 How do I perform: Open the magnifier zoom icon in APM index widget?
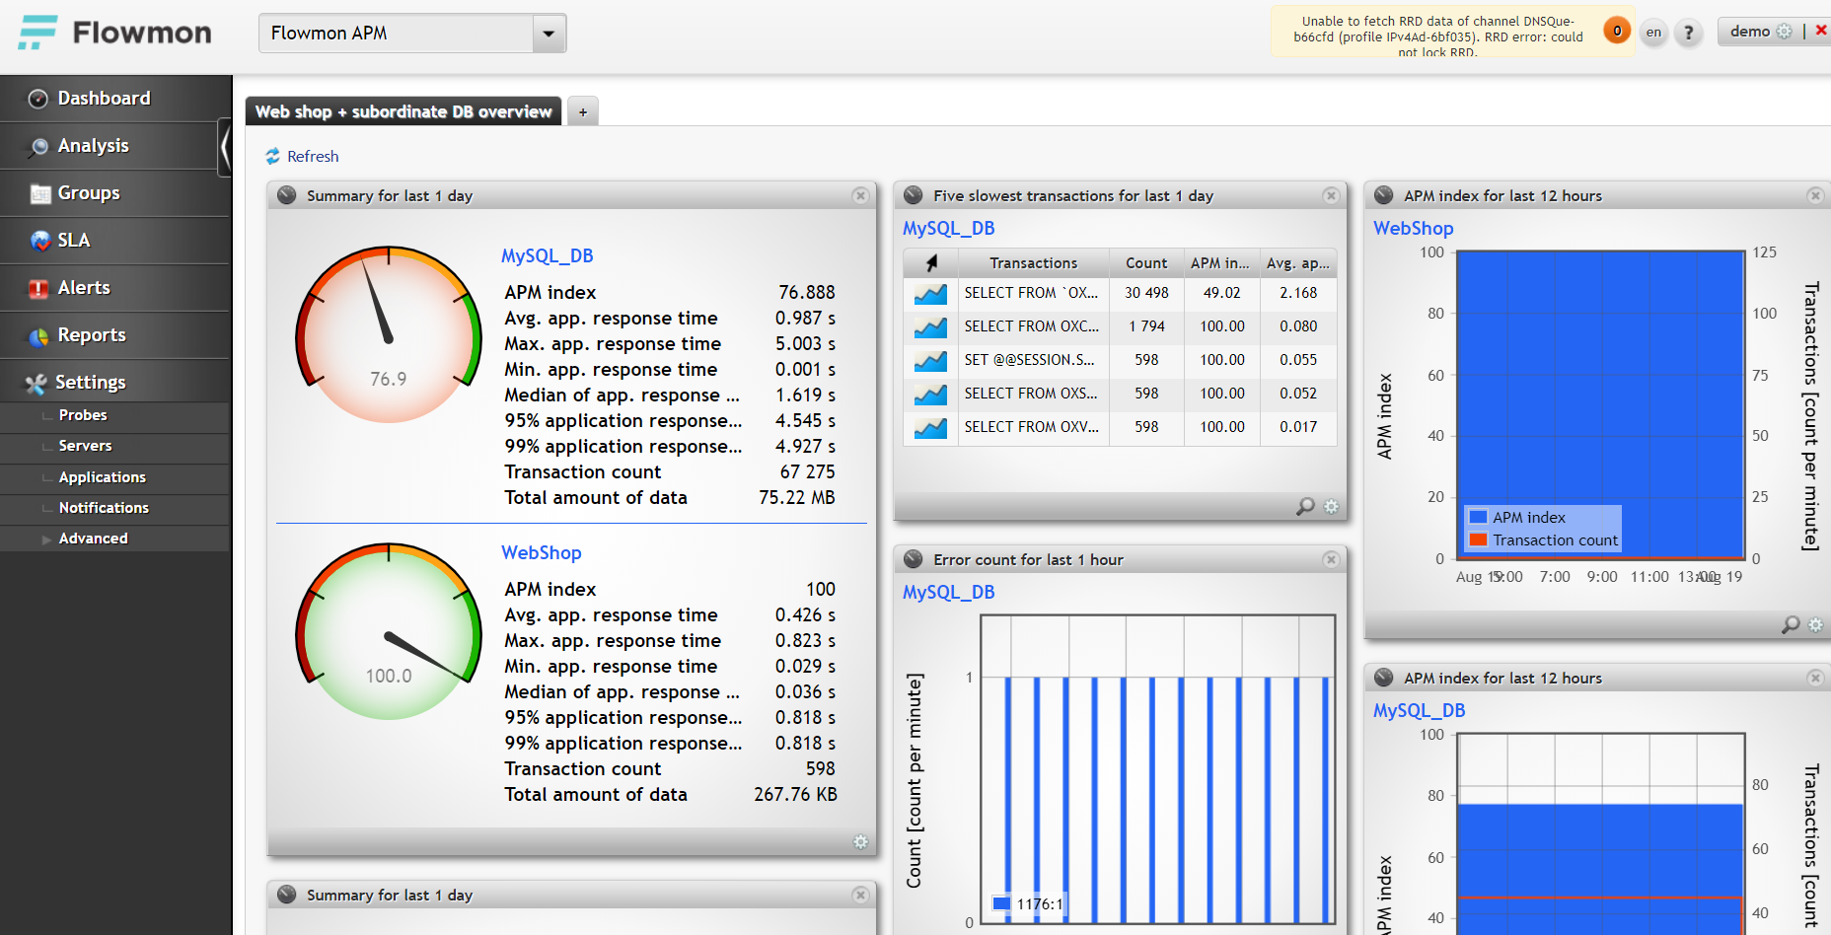1789,625
